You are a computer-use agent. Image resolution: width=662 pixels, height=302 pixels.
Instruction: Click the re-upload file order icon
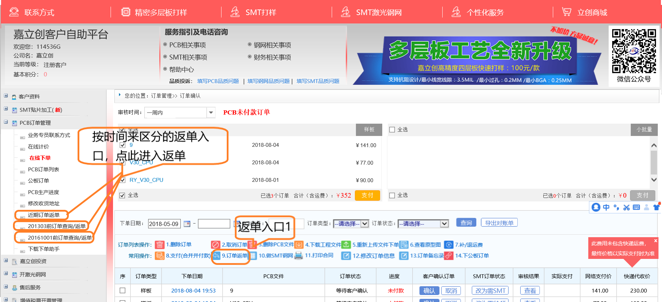coord(346,245)
